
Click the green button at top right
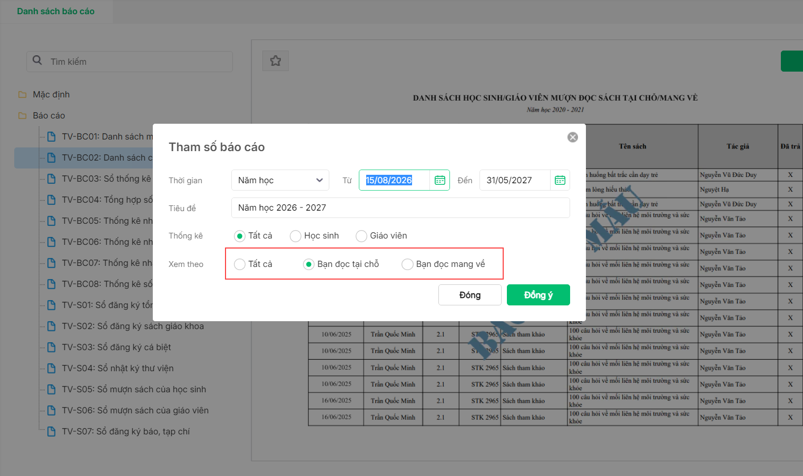point(792,61)
